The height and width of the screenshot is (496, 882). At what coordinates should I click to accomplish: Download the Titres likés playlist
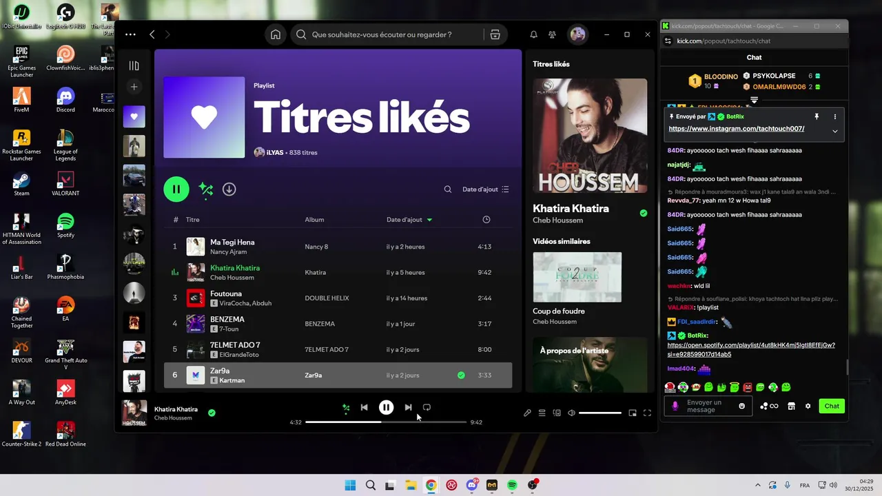[x=229, y=189]
